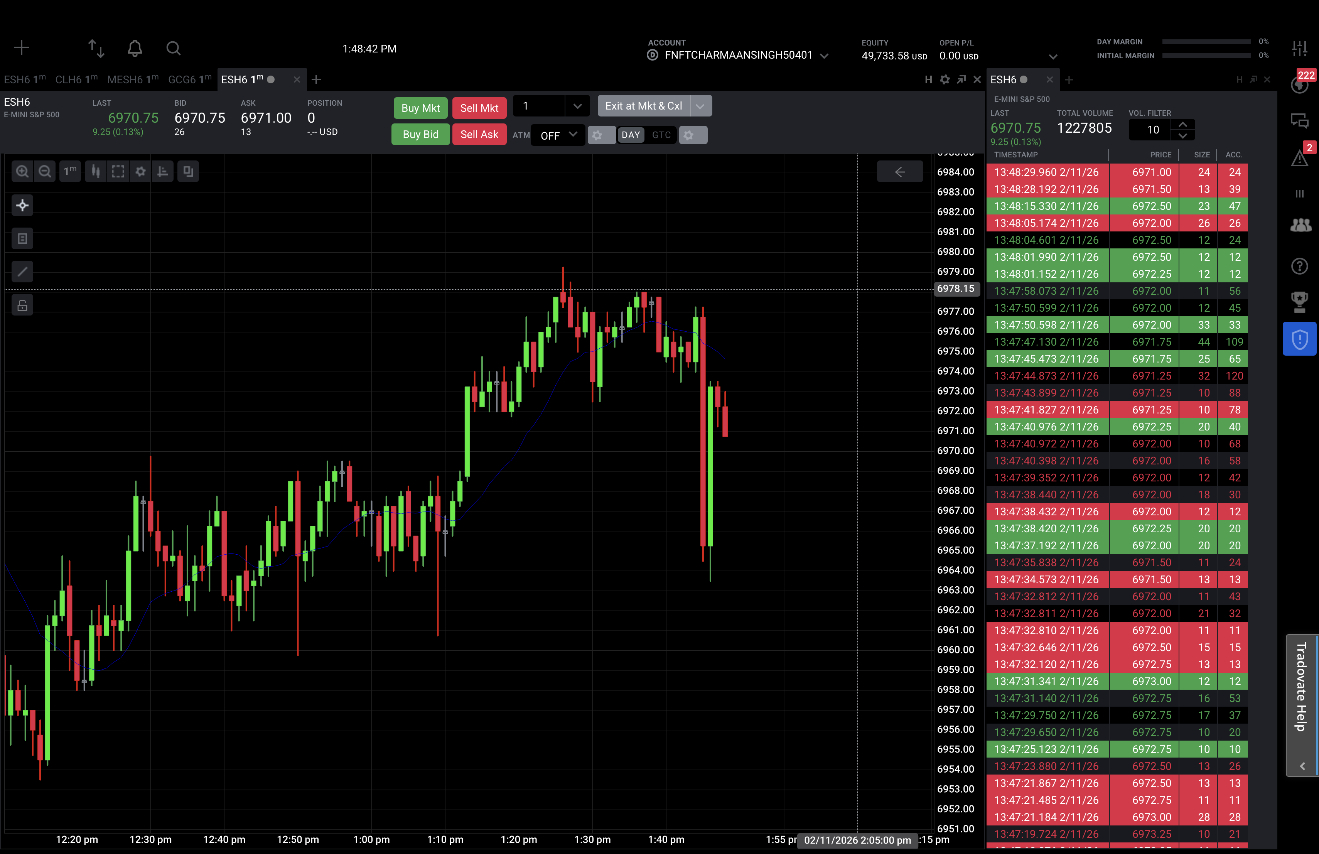
Task: Switch to the GCG6 1m tab
Action: point(189,80)
